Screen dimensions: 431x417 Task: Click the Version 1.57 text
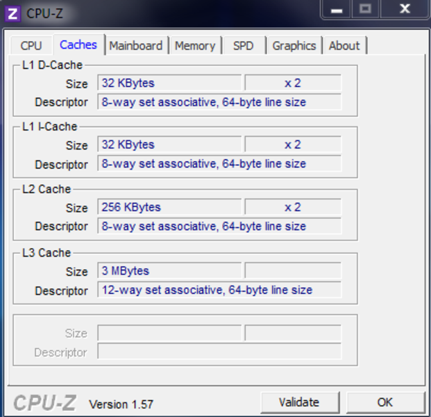pos(121,404)
